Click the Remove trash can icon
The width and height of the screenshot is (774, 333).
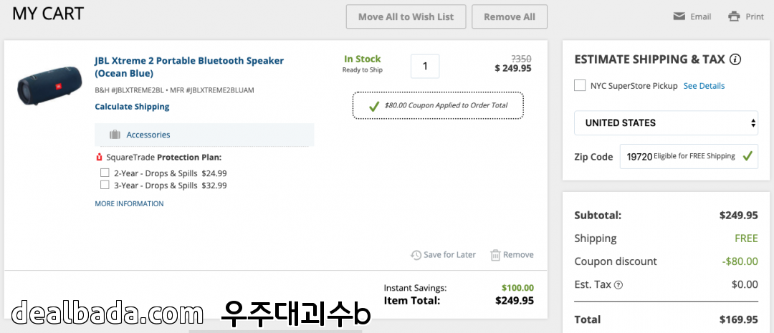pos(495,255)
